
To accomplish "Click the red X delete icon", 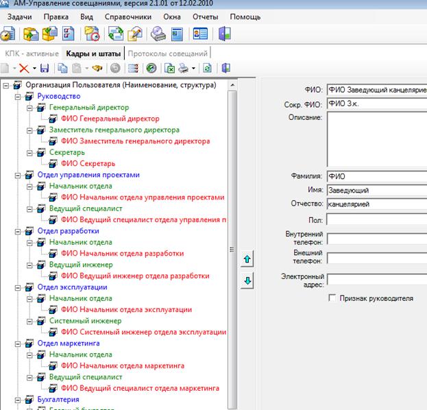I will [x=23, y=69].
